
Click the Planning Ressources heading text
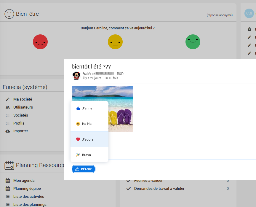[40, 165]
